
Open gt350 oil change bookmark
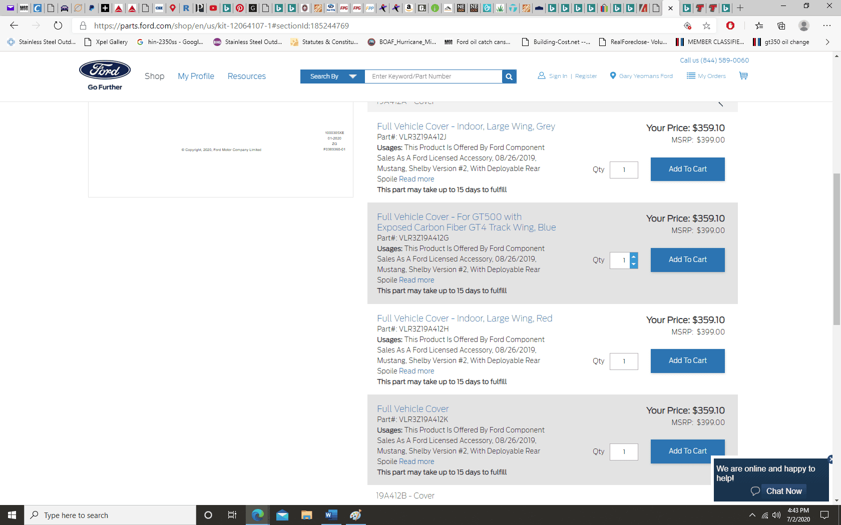coord(781,42)
